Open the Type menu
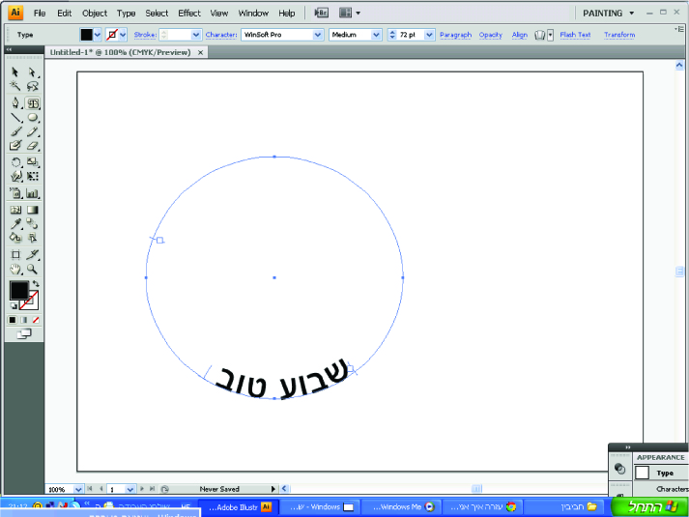Image resolution: width=689 pixels, height=517 pixels. point(127,14)
